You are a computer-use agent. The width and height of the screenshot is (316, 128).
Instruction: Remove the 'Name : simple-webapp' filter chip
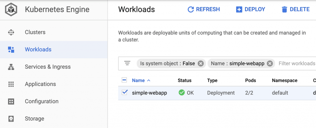270,64
